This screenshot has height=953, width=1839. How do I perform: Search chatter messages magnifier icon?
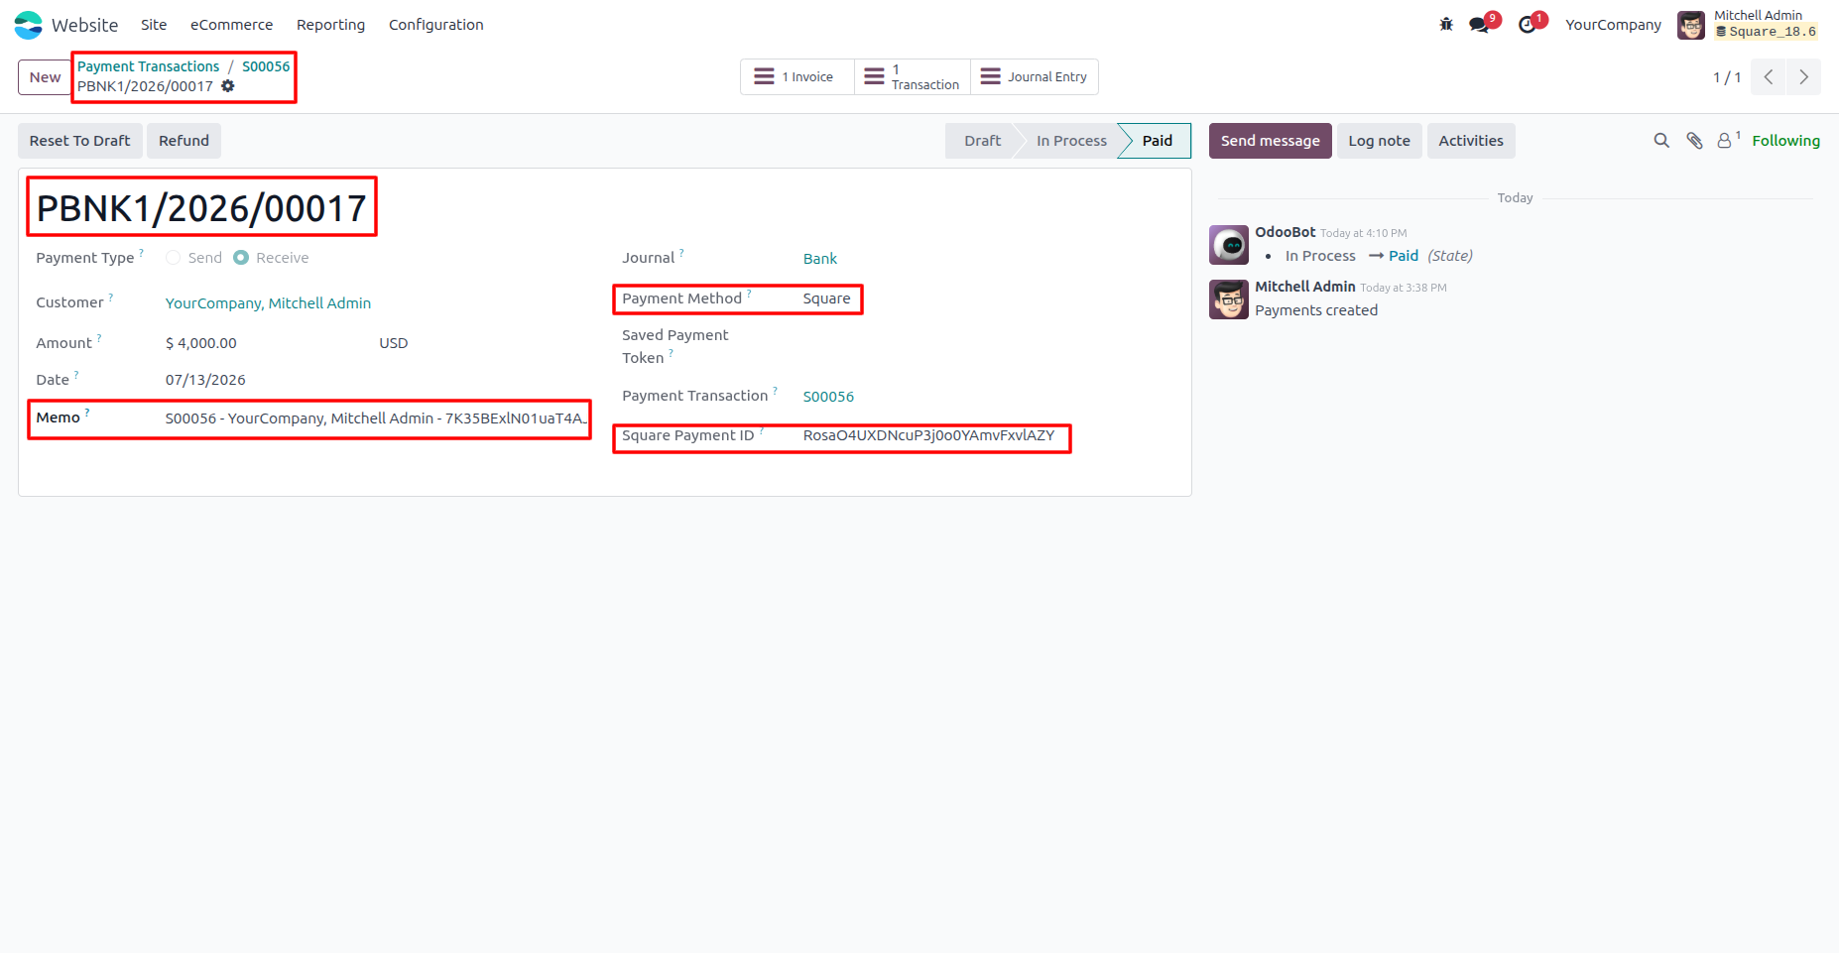[x=1661, y=141]
